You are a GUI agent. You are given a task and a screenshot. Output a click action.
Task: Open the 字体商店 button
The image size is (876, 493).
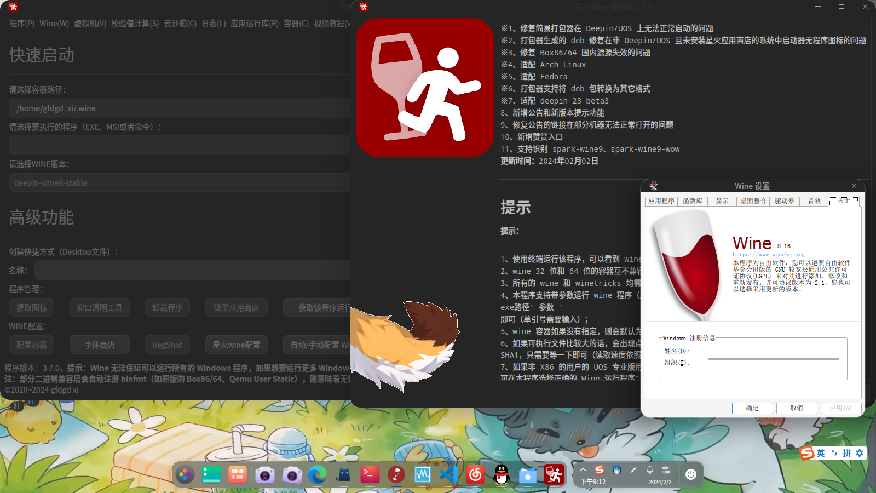[100, 345]
